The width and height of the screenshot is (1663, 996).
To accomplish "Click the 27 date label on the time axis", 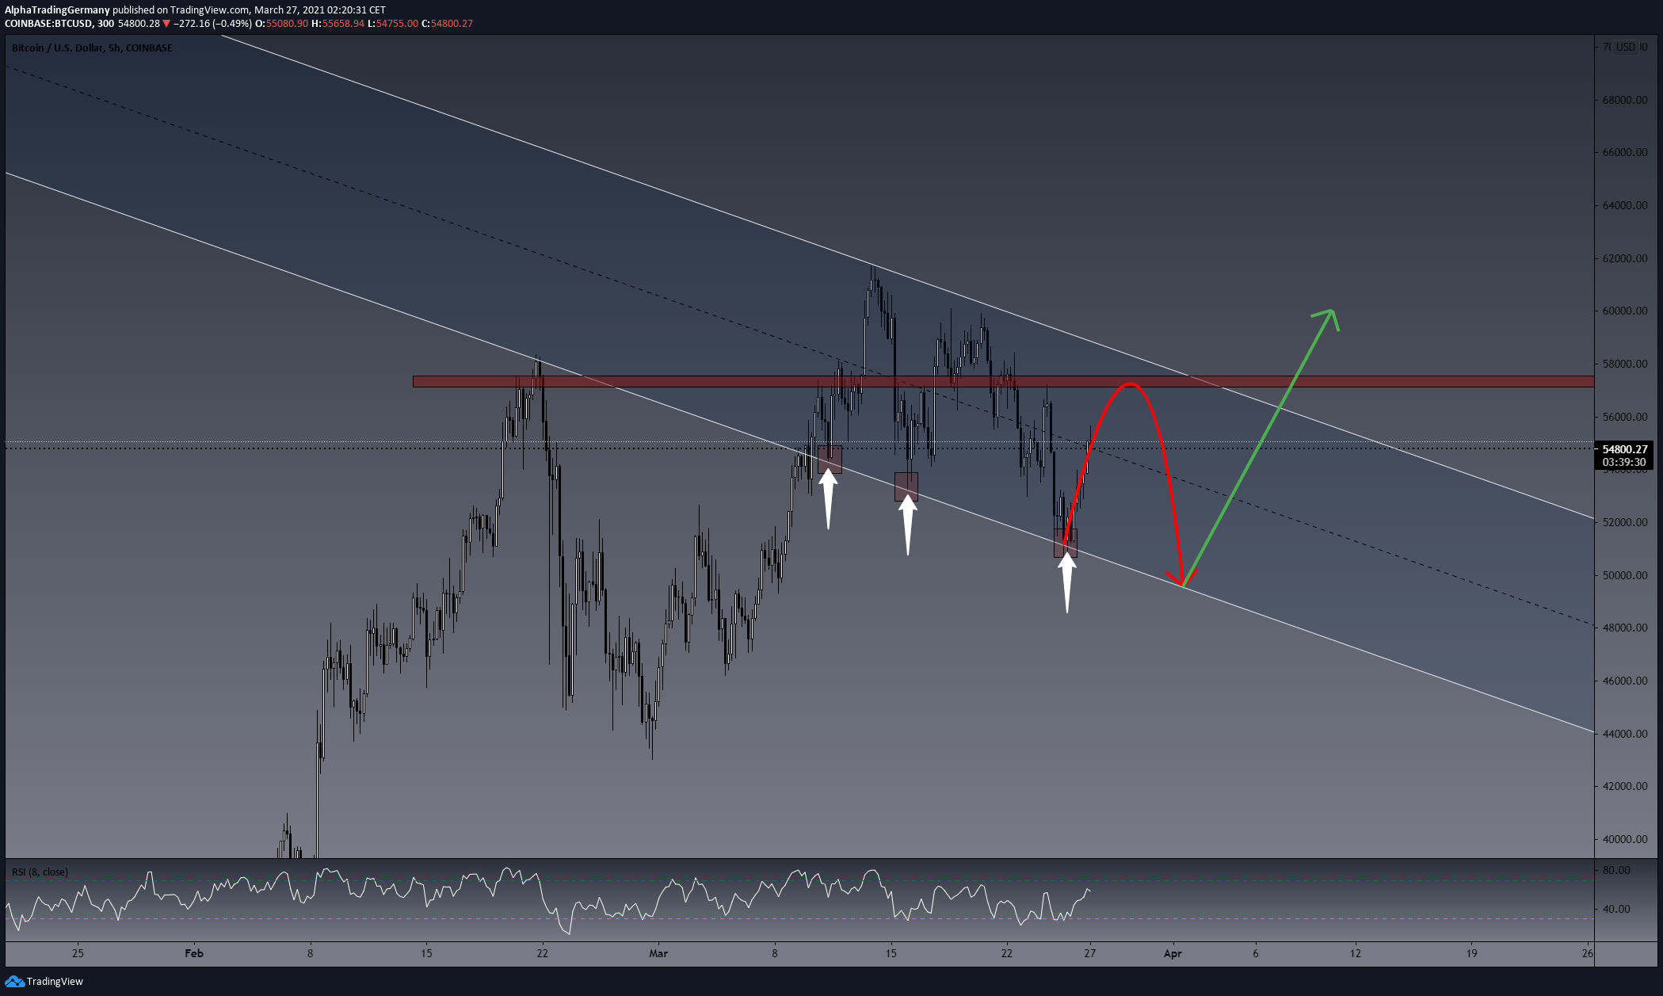I will tap(1090, 953).
